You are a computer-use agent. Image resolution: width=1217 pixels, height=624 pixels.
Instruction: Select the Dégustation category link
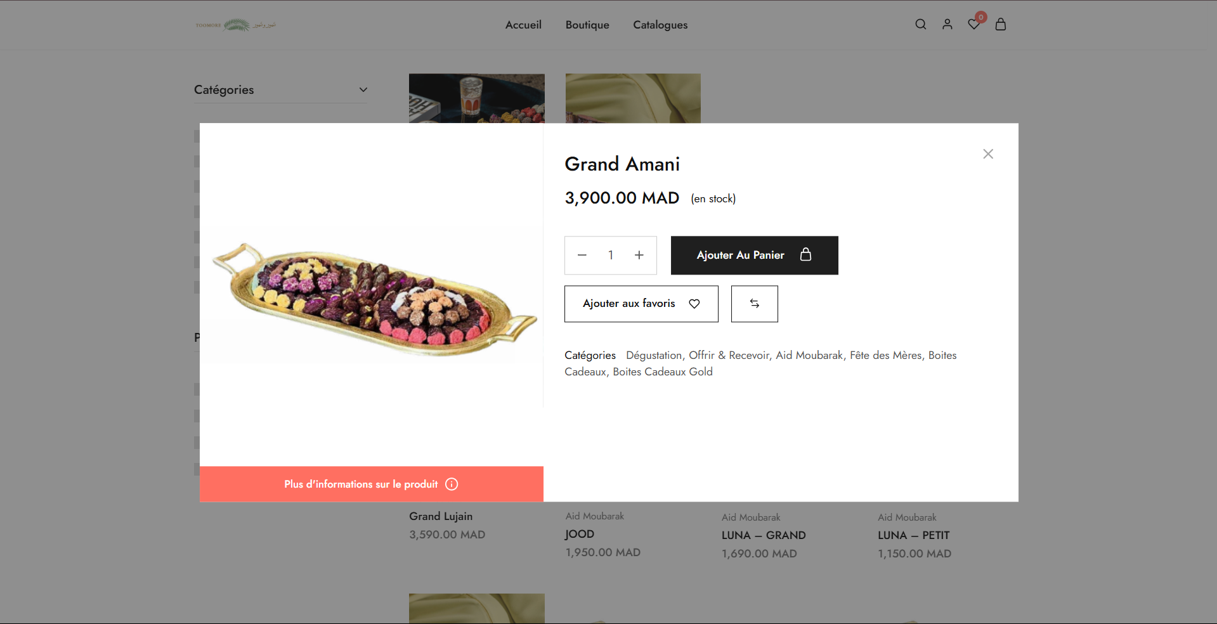pyautogui.click(x=653, y=356)
